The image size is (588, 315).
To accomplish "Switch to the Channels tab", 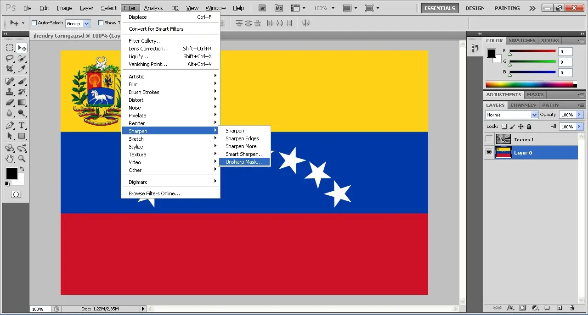I will pyautogui.click(x=523, y=105).
